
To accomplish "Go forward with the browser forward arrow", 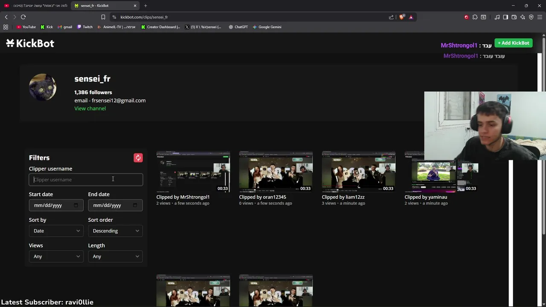I will coord(15,17).
